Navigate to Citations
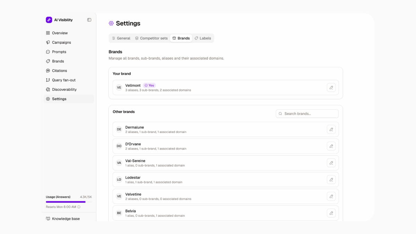 click(69, 70)
